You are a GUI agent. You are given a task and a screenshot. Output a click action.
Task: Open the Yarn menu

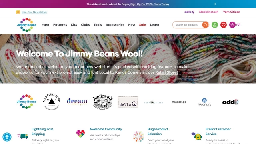[x=45, y=25]
